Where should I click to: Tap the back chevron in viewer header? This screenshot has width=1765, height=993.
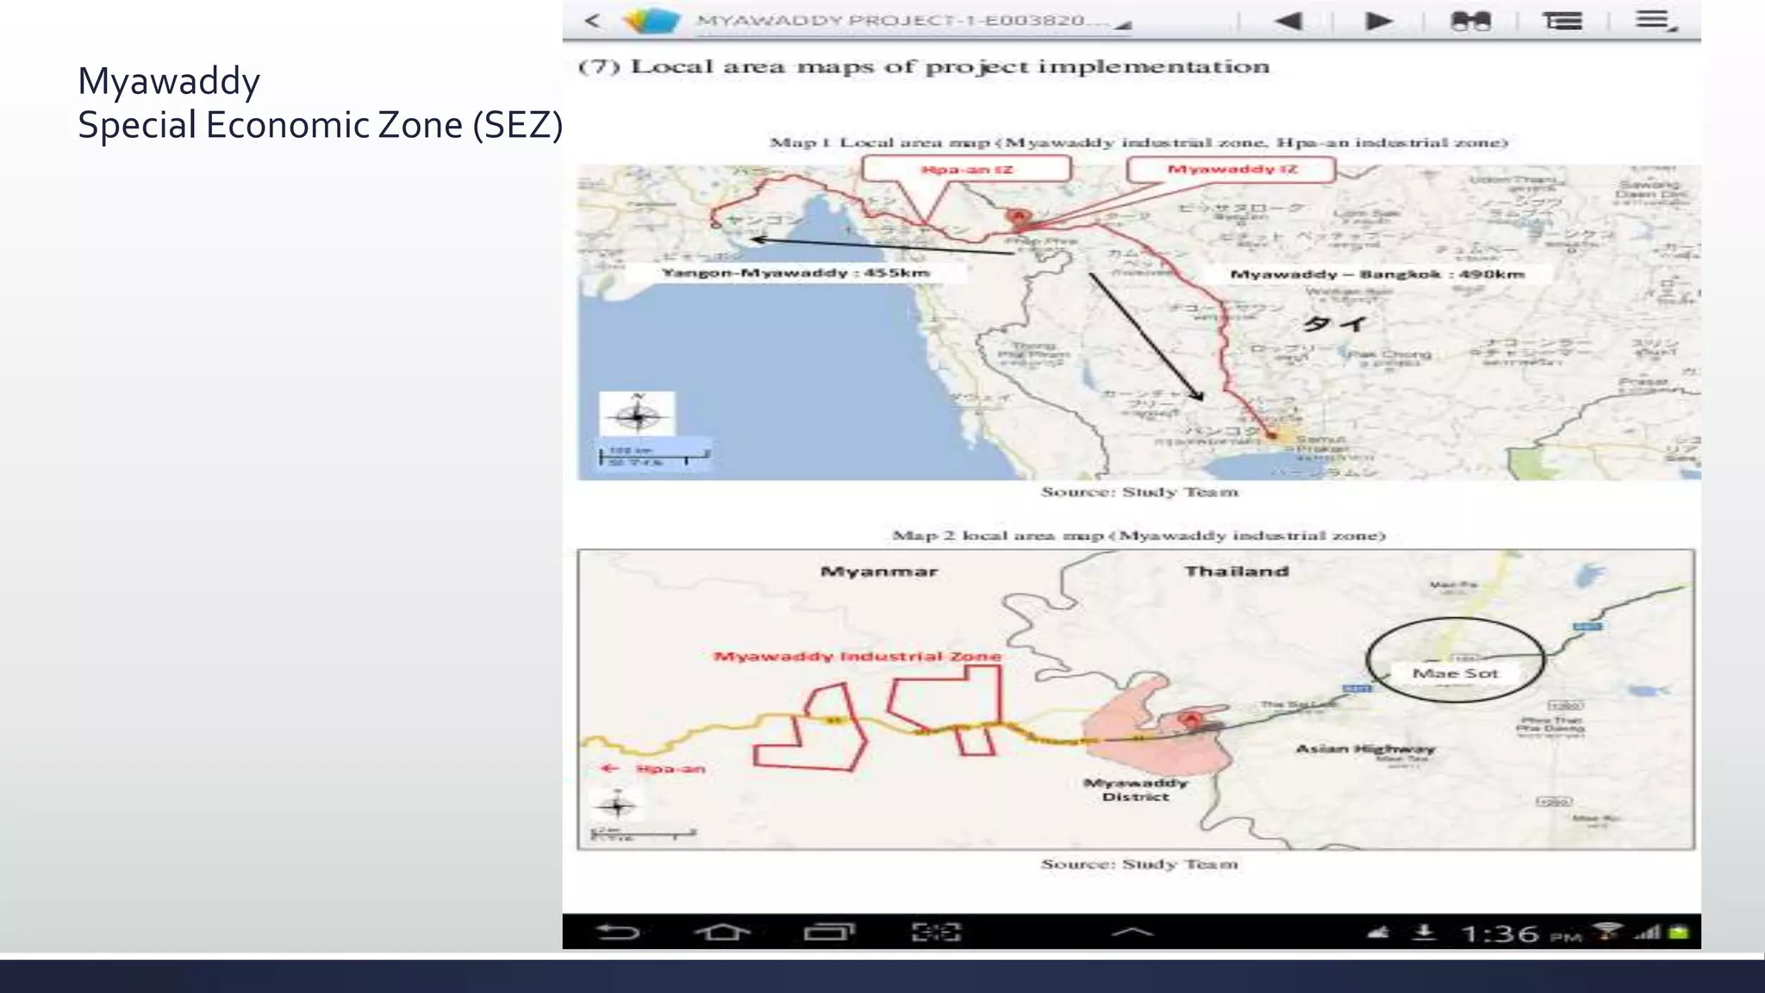pyautogui.click(x=592, y=21)
